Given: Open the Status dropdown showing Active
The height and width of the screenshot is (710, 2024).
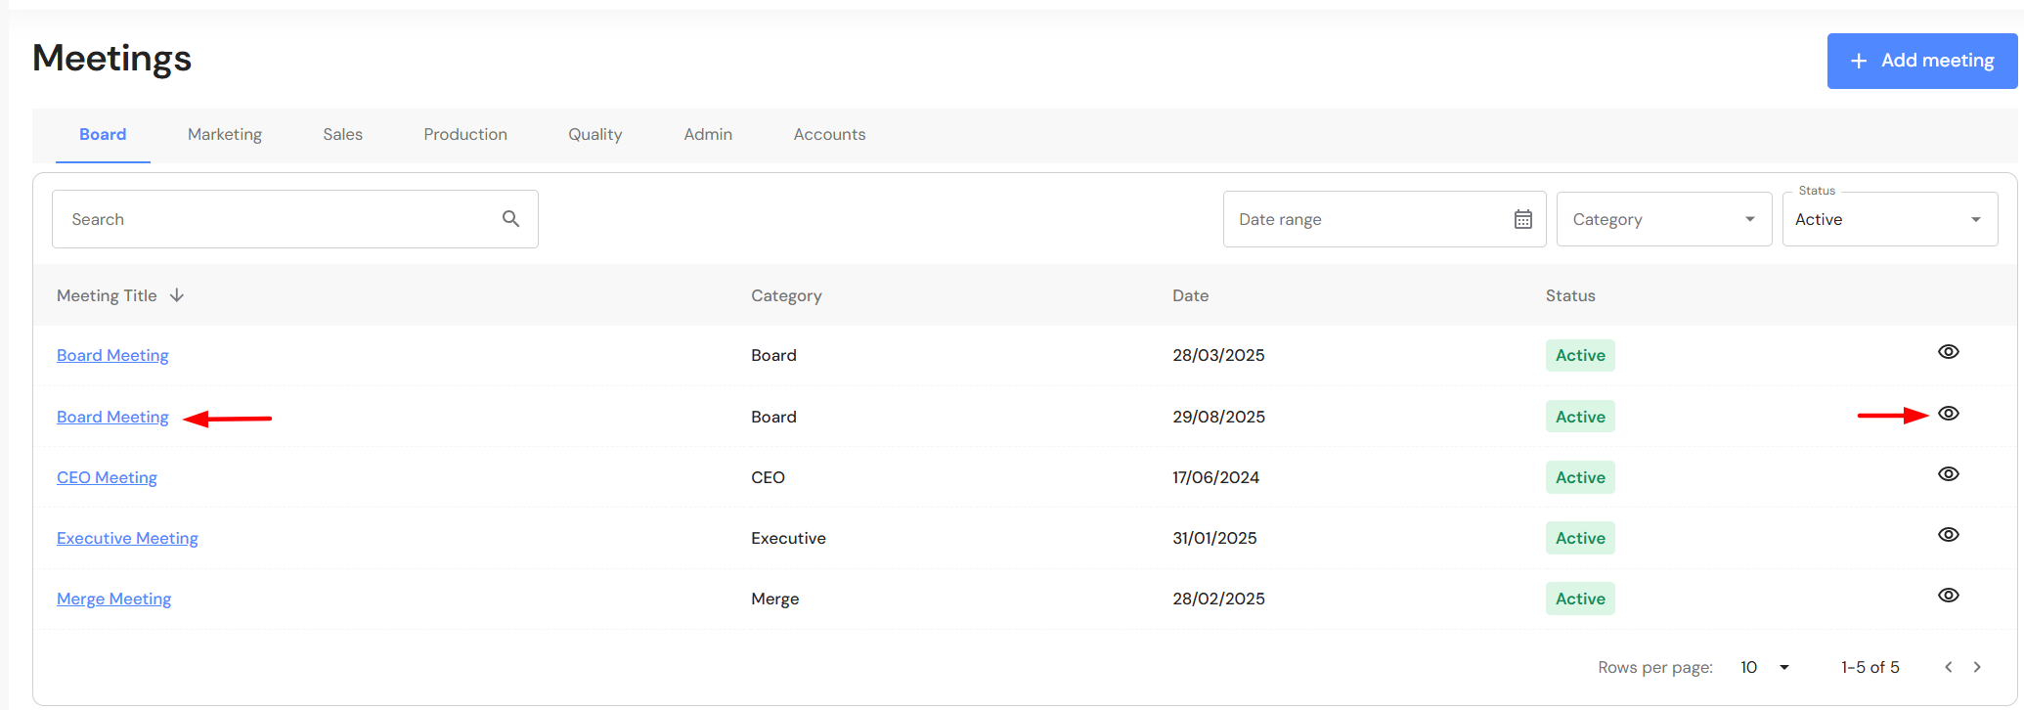Looking at the screenshot, I should (1889, 219).
